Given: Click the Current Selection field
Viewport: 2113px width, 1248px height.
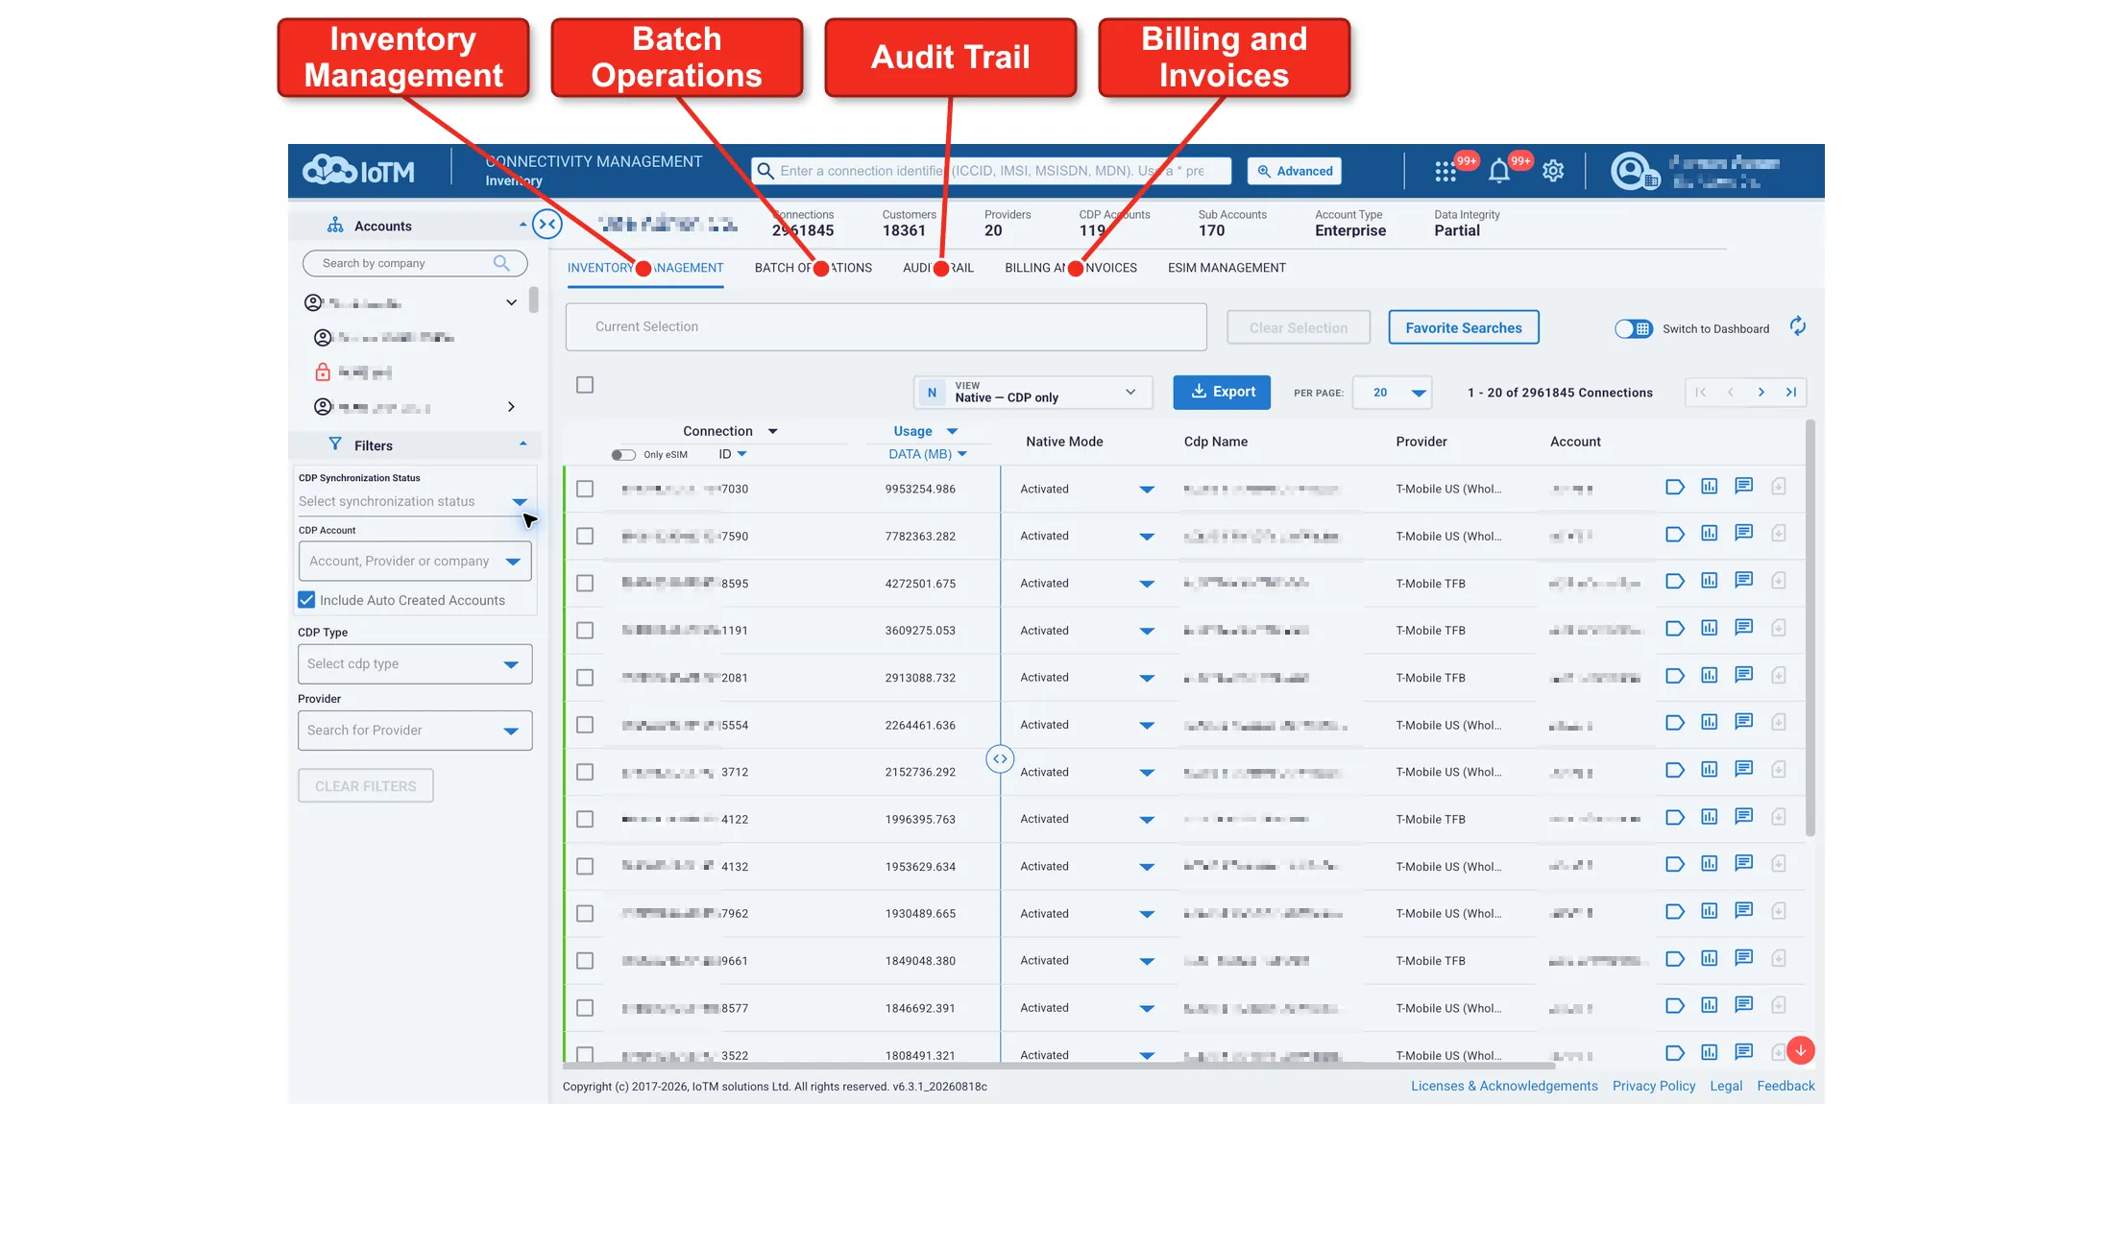Looking at the screenshot, I should pos(886,326).
